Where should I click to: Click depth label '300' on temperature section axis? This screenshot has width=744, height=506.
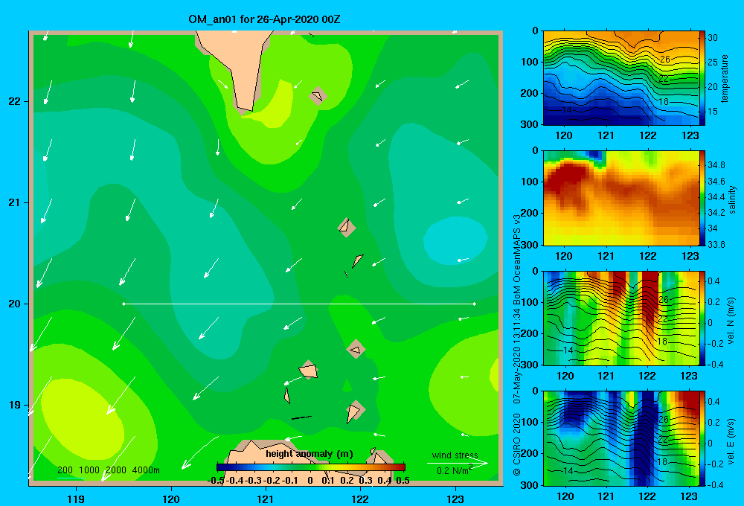point(530,124)
